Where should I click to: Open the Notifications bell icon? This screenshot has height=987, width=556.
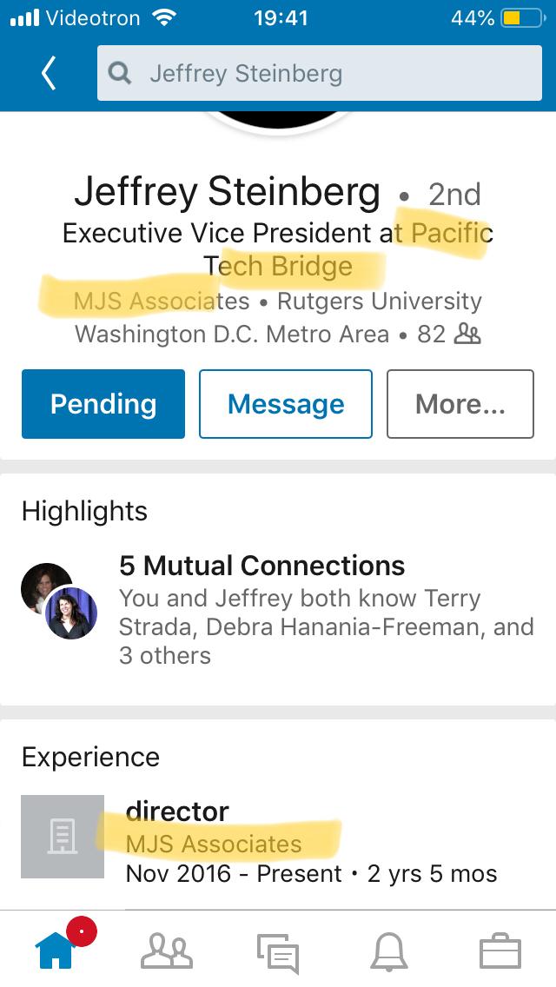[388, 952]
